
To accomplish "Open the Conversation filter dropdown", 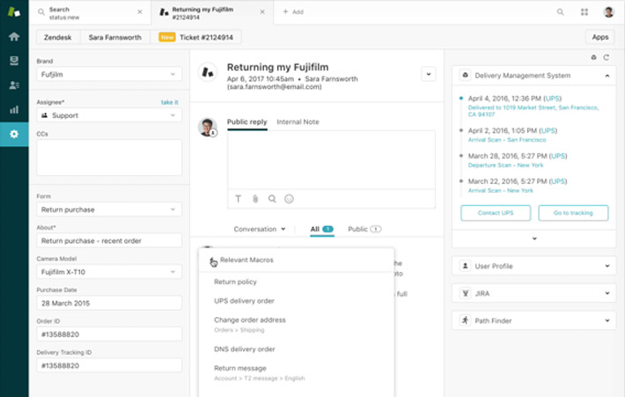I will (260, 229).
